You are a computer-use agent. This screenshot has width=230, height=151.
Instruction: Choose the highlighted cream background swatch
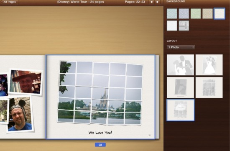pos(220,14)
